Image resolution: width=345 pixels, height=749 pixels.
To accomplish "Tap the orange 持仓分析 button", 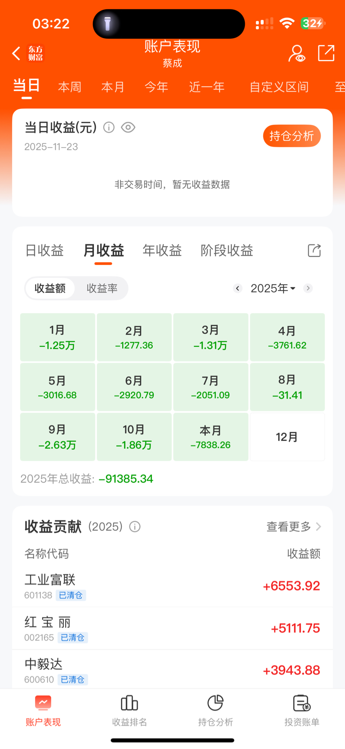I will (x=292, y=136).
